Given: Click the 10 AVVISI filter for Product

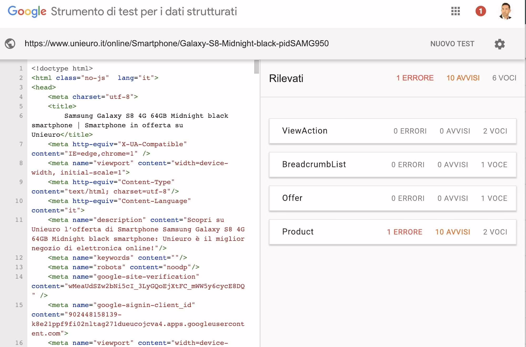Looking at the screenshot, I should tap(453, 232).
